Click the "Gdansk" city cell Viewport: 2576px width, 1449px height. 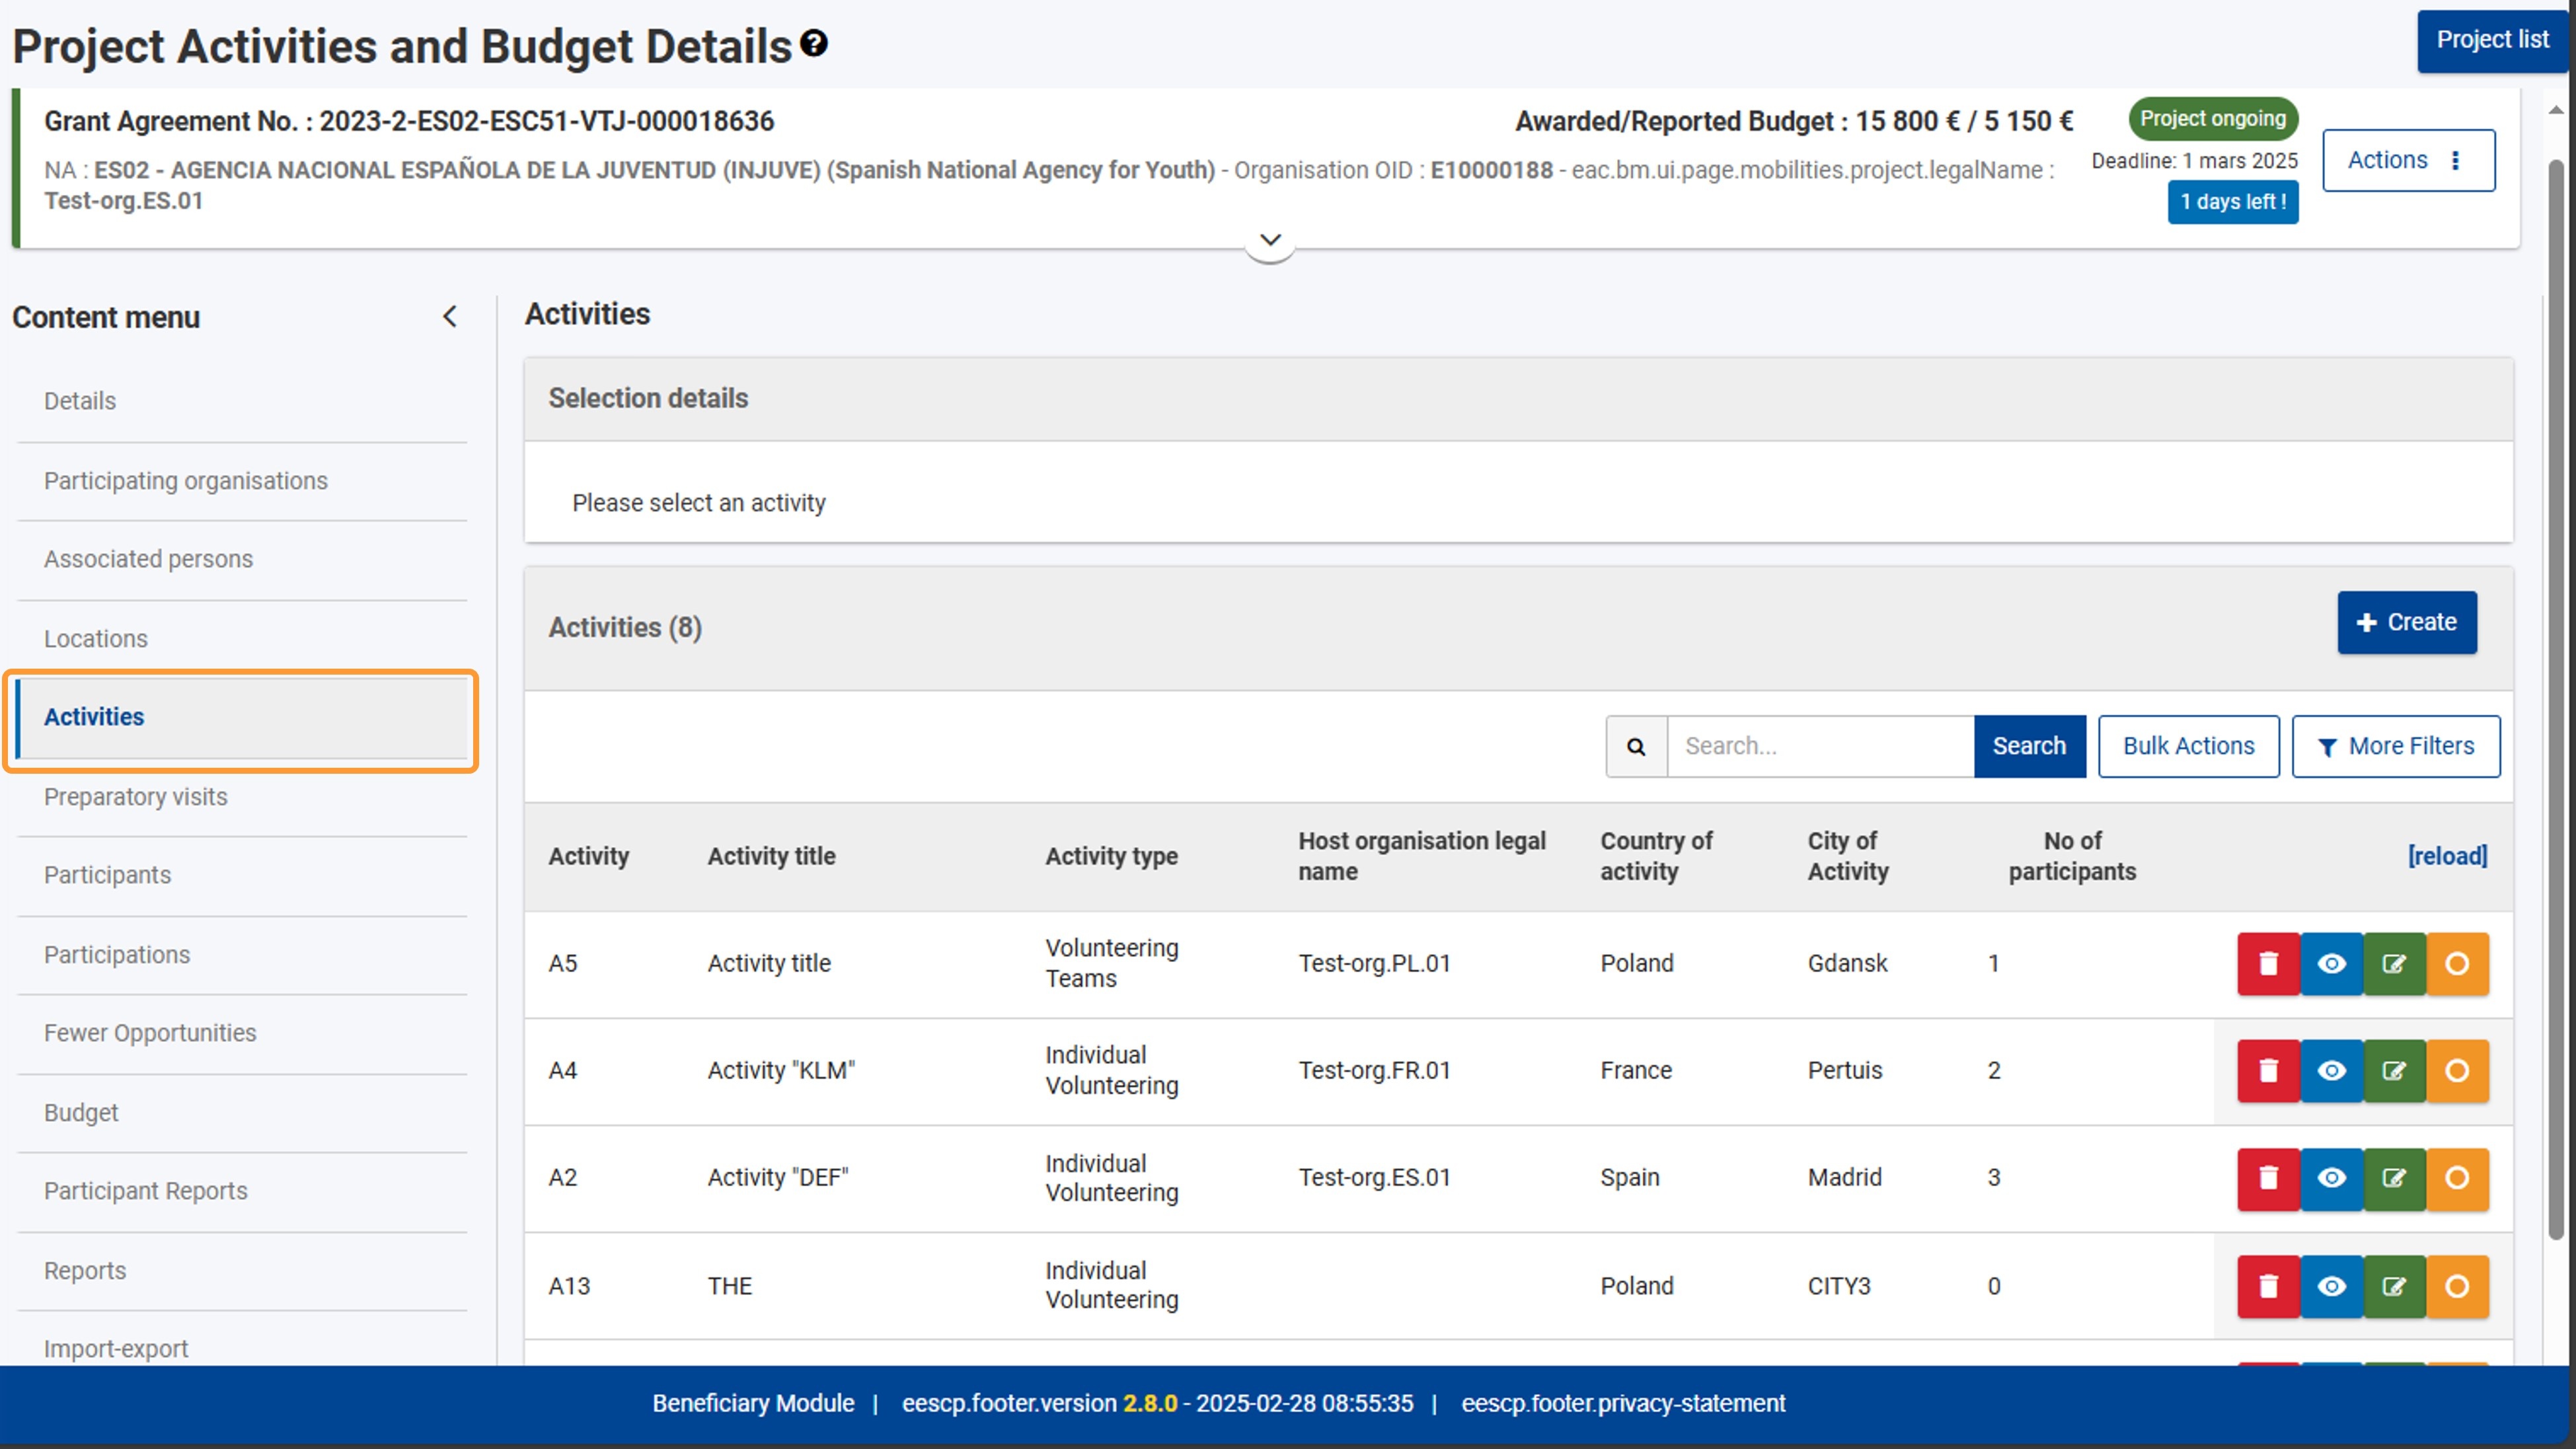[1847, 963]
